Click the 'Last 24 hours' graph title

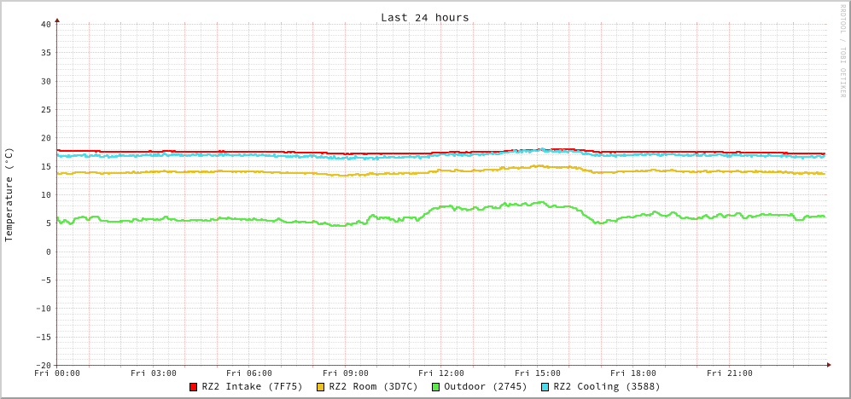[x=424, y=17]
